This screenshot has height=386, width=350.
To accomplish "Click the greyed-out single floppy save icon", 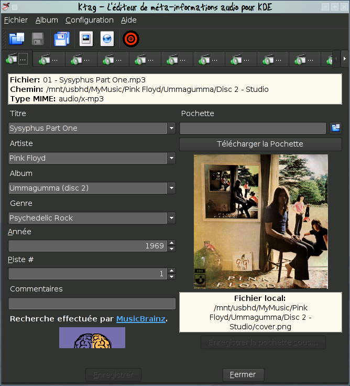I will click(x=38, y=39).
